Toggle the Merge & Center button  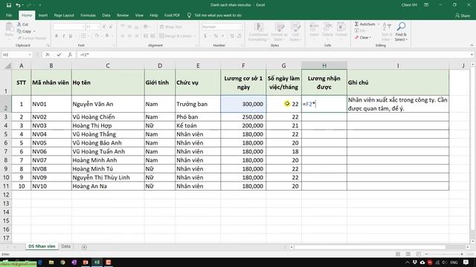tap(176, 36)
